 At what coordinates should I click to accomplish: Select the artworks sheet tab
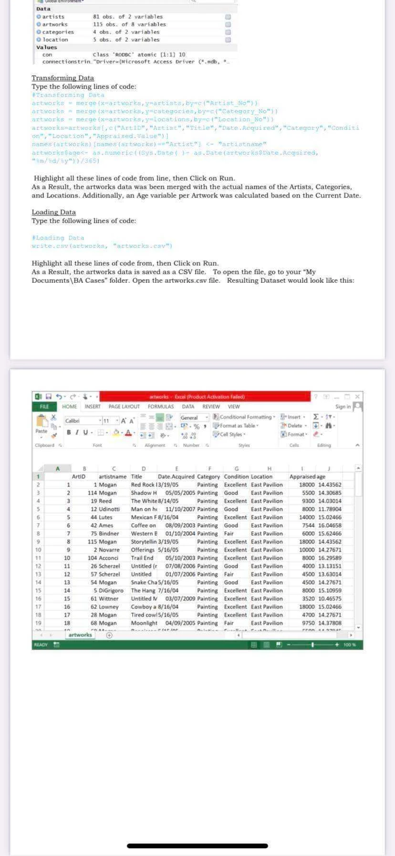80,635
